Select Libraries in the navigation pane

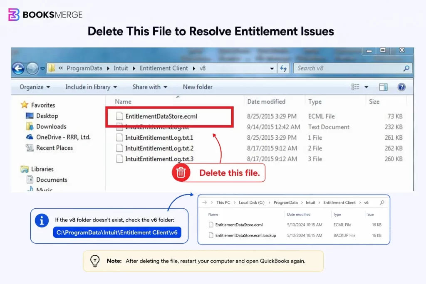(42, 169)
